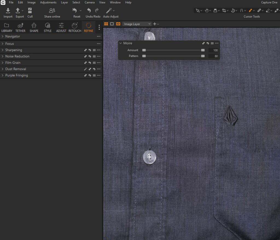Open the Adjustments menu

point(48,2)
